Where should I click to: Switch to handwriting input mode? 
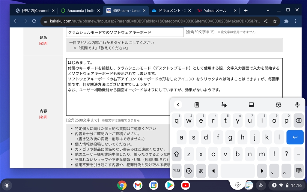[x=224, y=105]
